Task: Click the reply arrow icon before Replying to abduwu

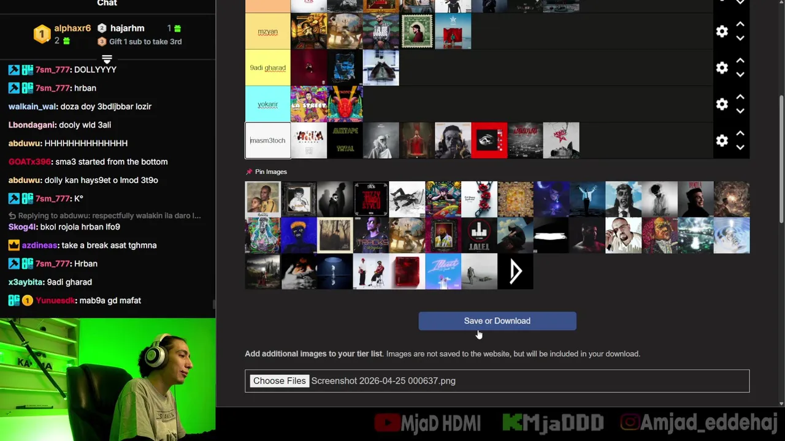Action: [12, 216]
